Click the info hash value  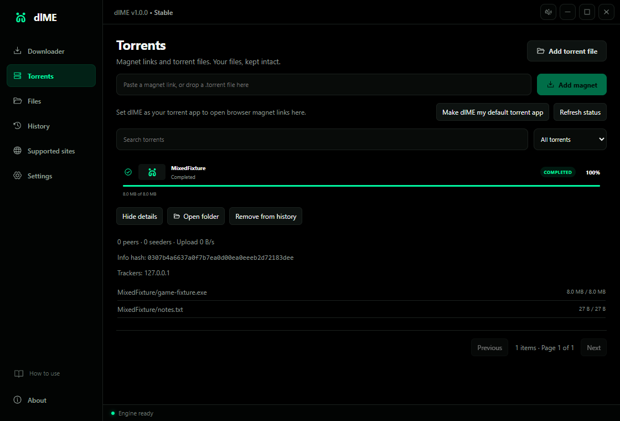(x=221, y=258)
